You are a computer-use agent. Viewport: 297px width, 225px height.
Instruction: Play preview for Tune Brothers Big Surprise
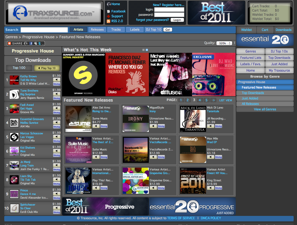[56, 94]
